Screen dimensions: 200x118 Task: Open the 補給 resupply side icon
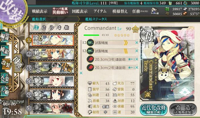coord(5,50)
